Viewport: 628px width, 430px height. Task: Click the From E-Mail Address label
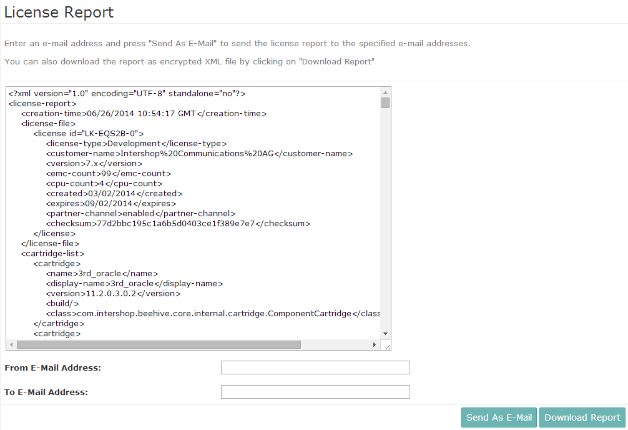[x=53, y=368]
